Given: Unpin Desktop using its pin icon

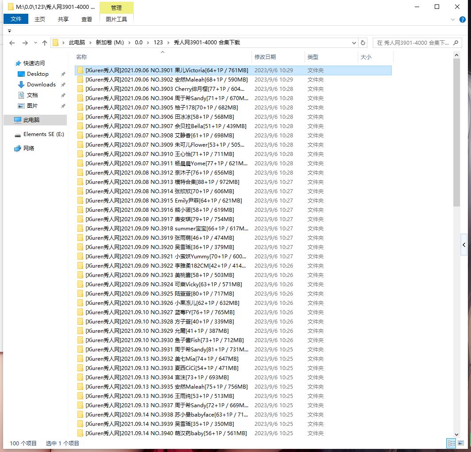Looking at the screenshot, I should [63, 74].
